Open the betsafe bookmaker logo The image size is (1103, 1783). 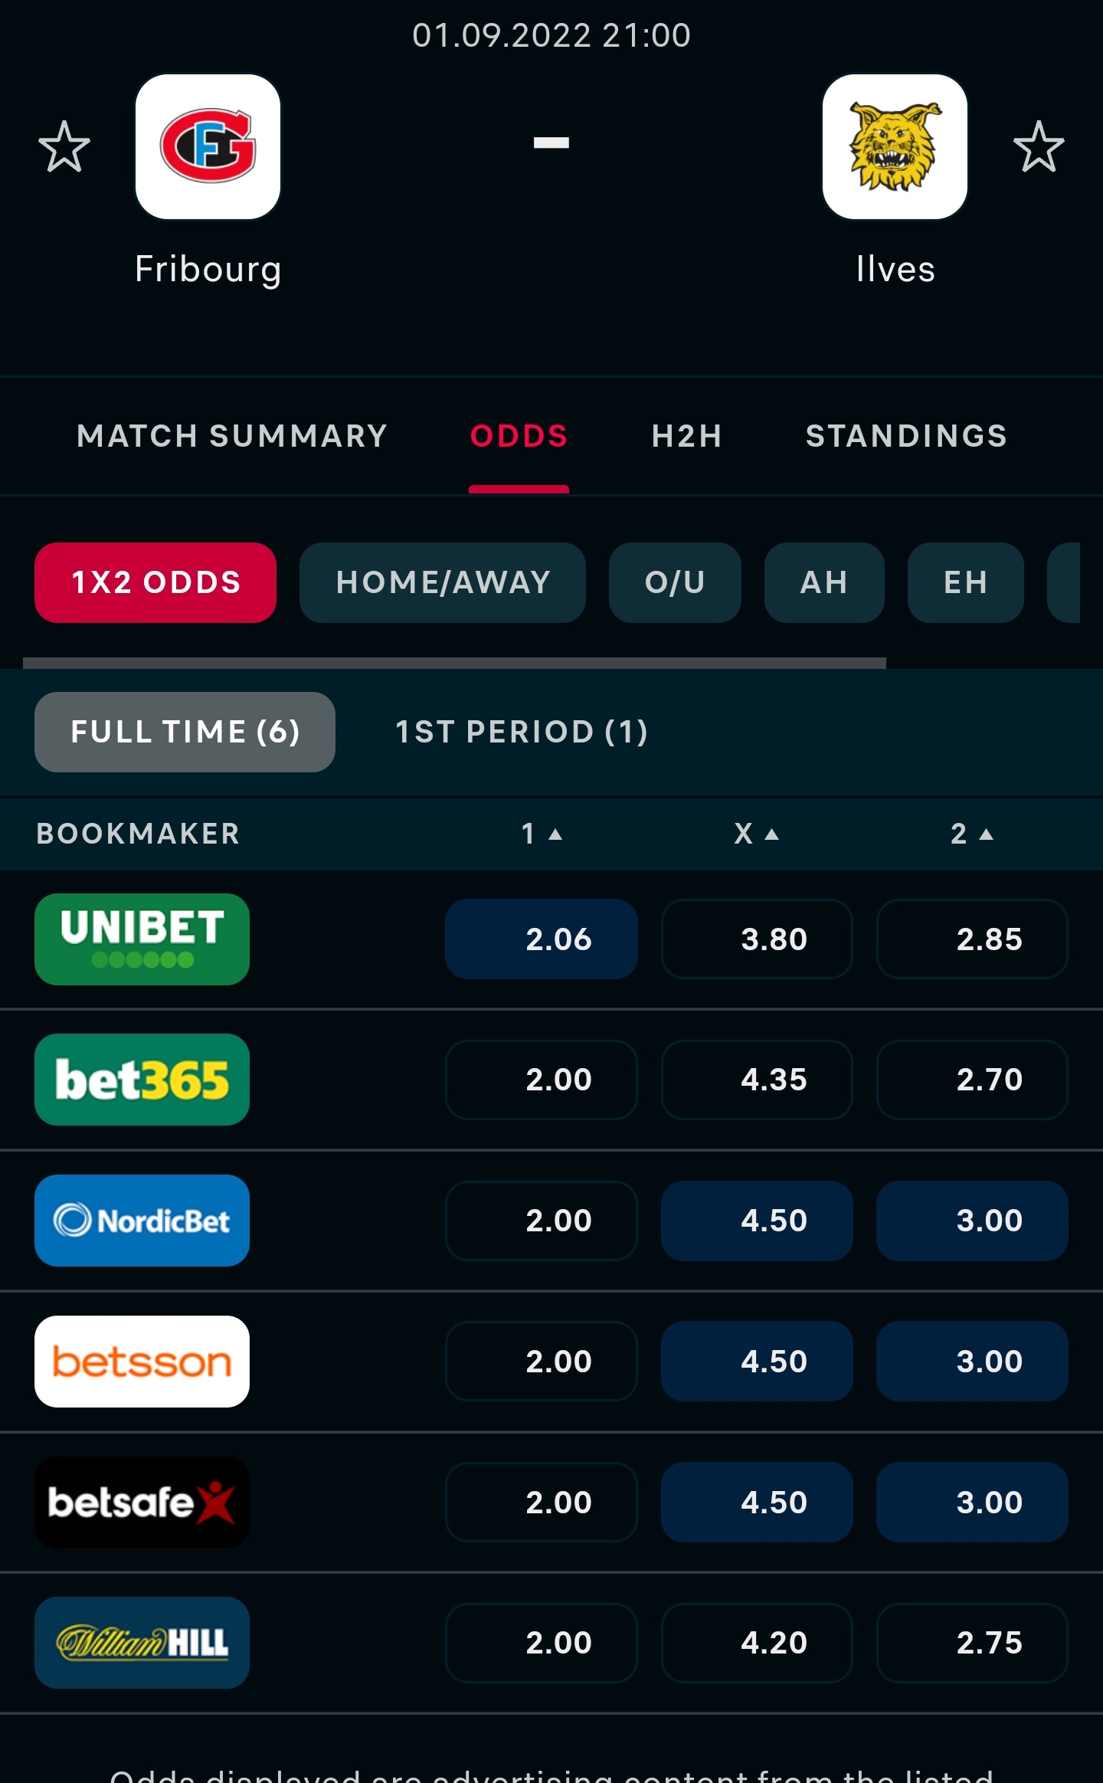[142, 1503]
